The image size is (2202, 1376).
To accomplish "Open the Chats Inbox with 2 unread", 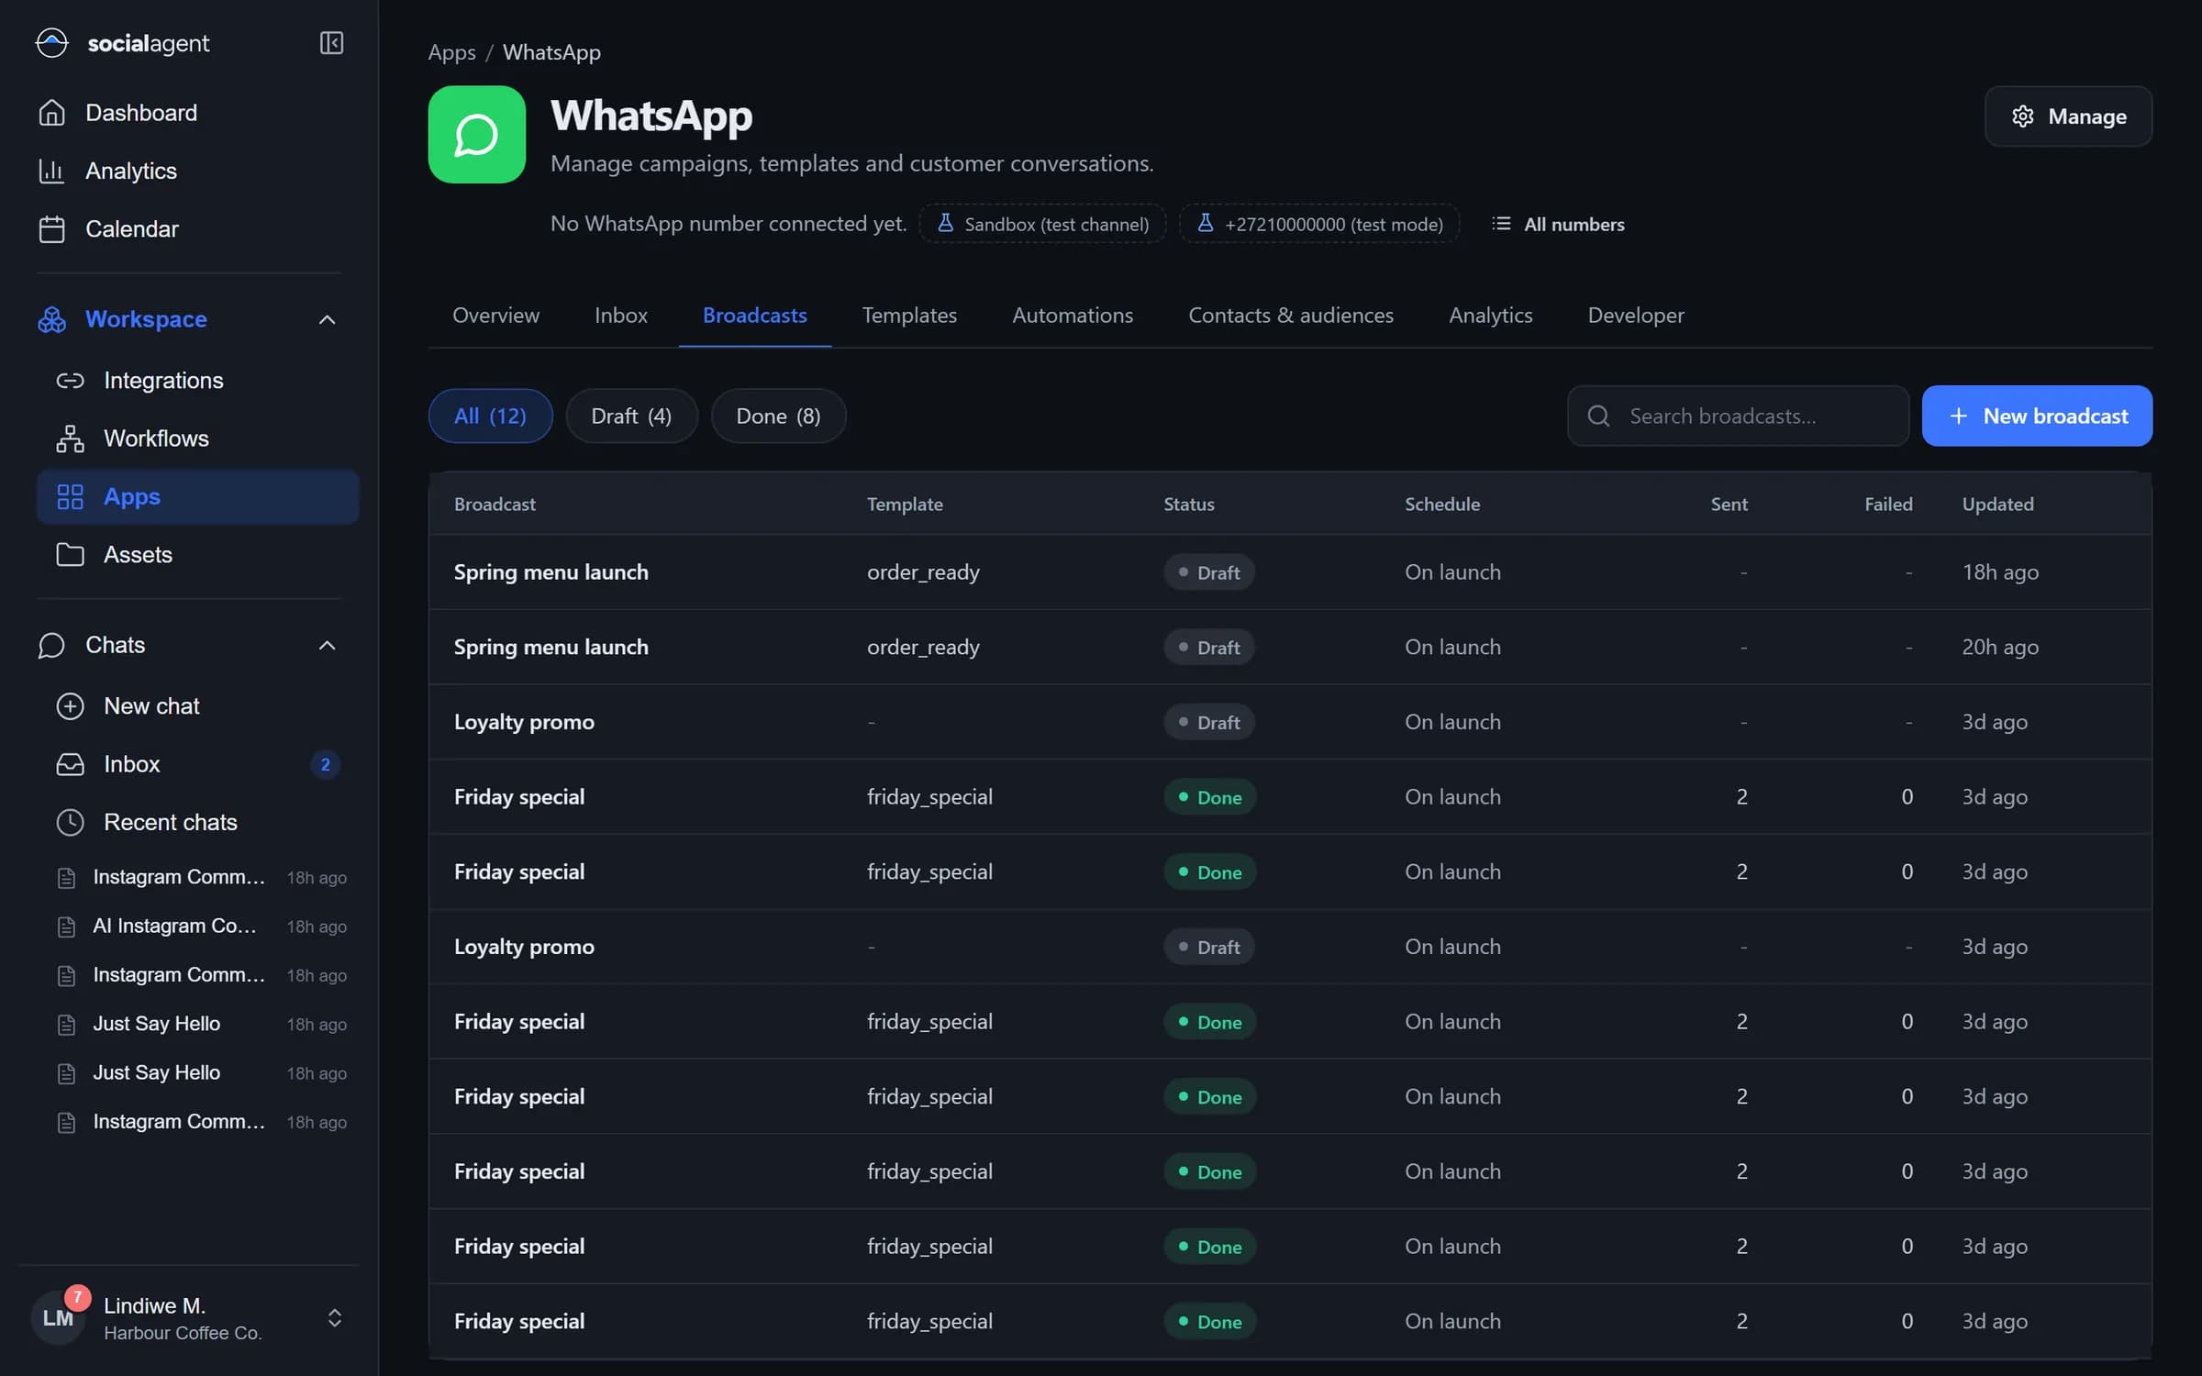I will 197,764.
